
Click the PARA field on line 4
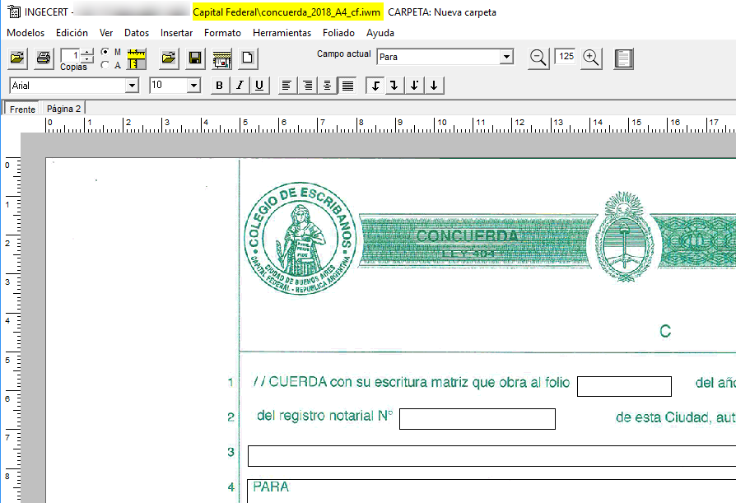[491, 491]
